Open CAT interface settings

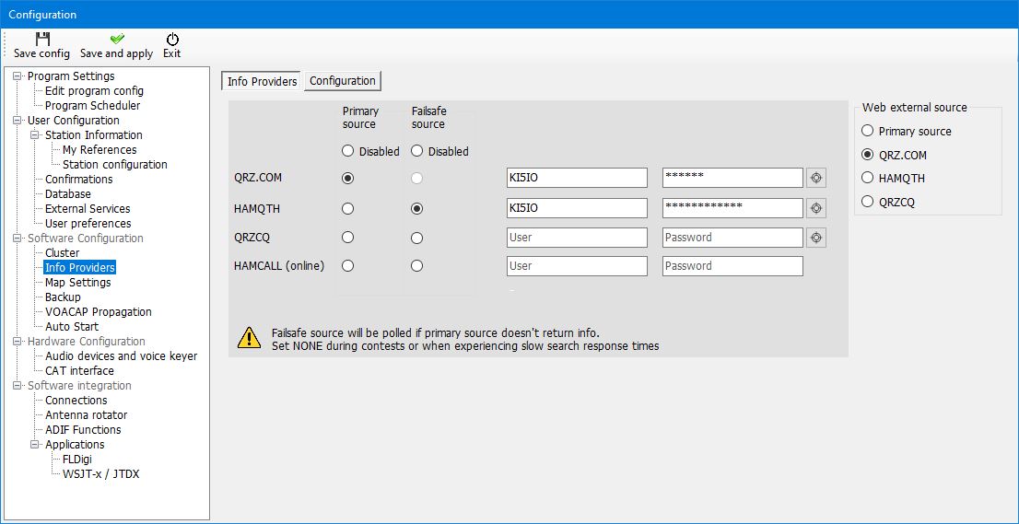point(79,371)
